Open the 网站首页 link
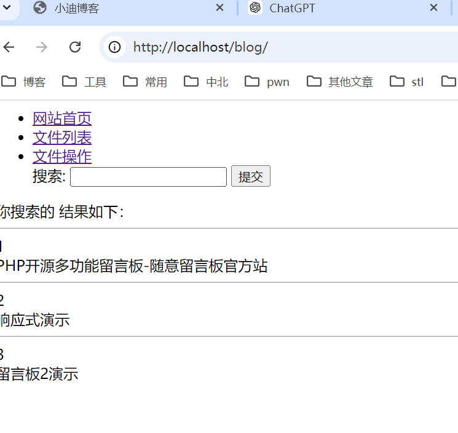458x433 pixels. click(x=62, y=119)
